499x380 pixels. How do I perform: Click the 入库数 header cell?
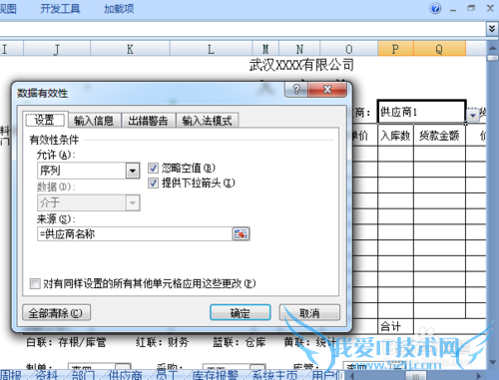coord(395,136)
